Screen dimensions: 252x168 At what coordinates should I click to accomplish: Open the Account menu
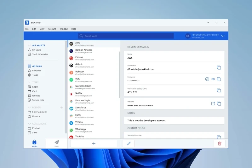point(52,29)
